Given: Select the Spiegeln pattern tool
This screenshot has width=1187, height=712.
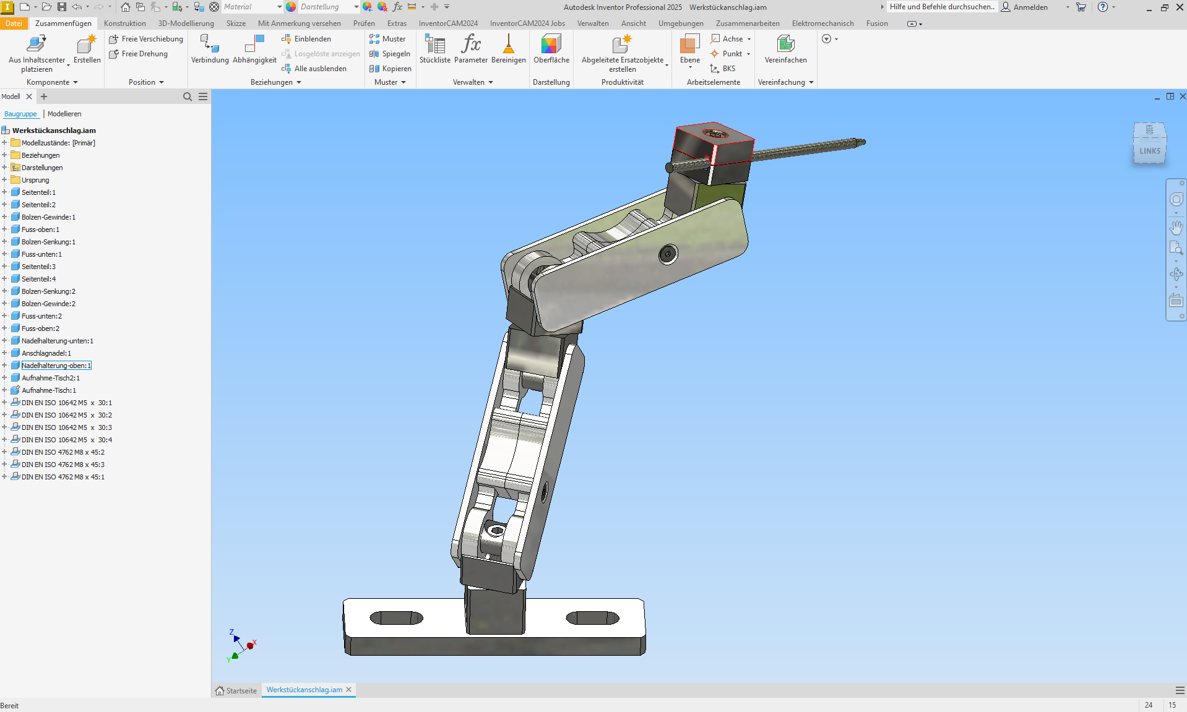Looking at the screenshot, I should (x=389, y=54).
